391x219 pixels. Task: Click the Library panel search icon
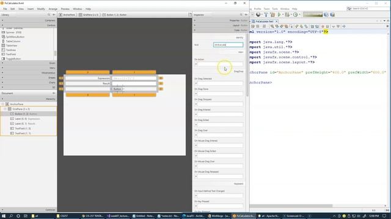49,15
